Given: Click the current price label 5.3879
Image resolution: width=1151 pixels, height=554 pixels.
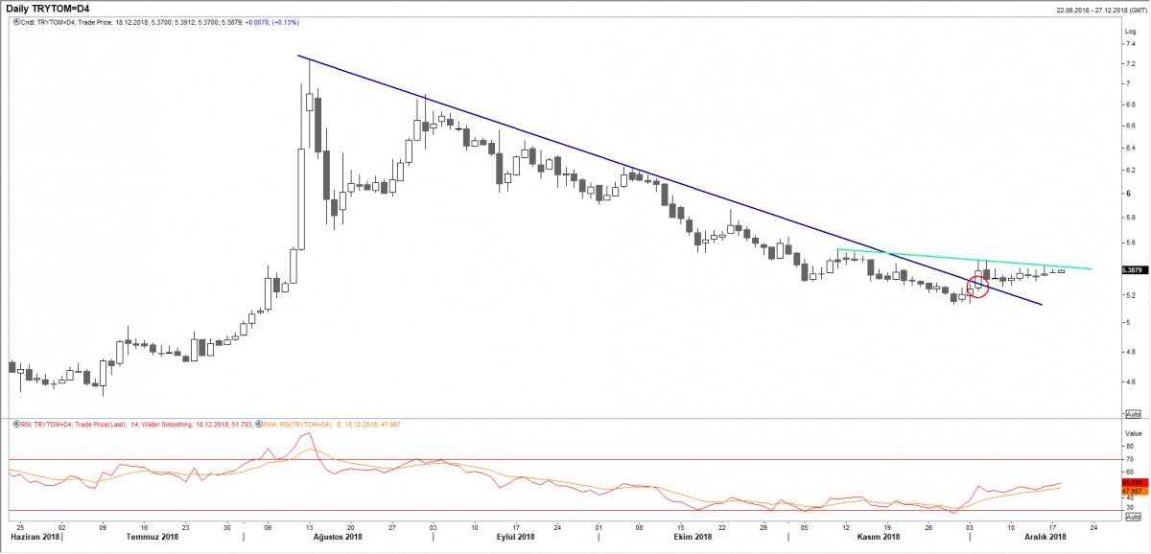Looking at the screenshot, I should pos(1132,270).
